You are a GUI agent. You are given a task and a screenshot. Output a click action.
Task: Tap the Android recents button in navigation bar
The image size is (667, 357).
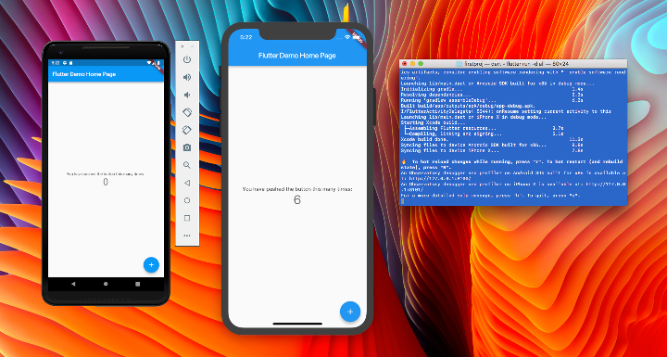[137, 284]
